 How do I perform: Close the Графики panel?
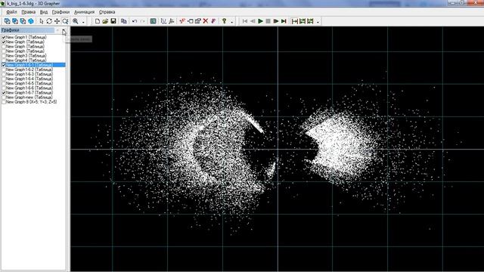64,30
